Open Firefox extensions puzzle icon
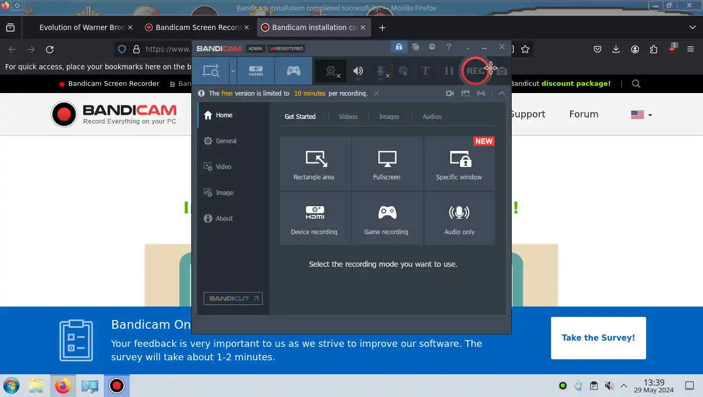 [x=653, y=49]
